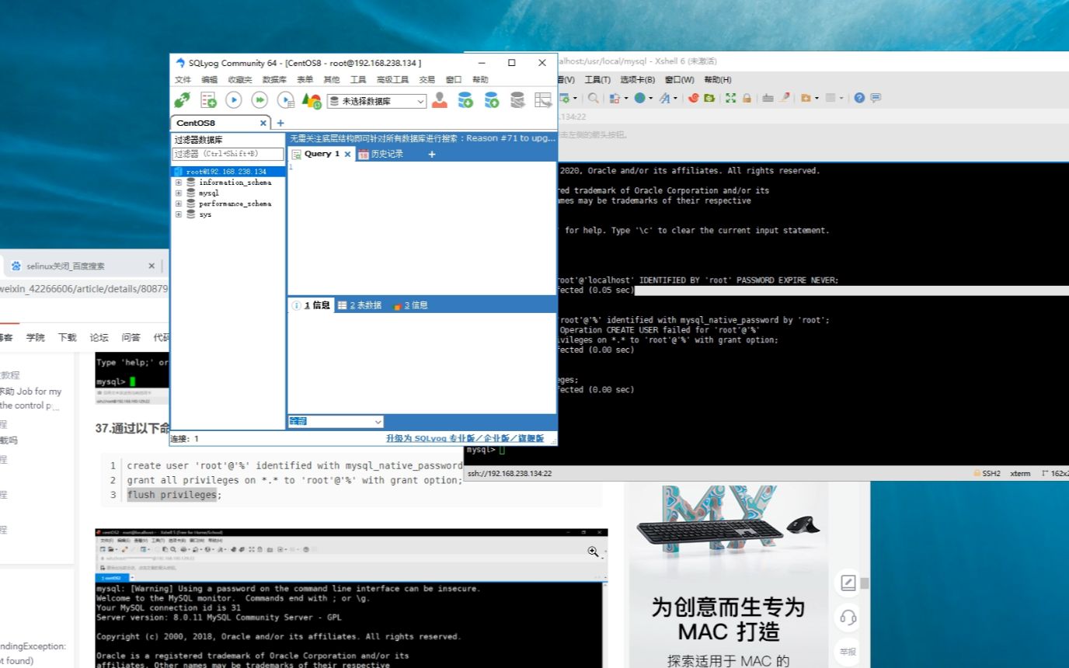Image resolution: width=1069 pixels, height=668 pixels.
Task: Open the 学院 link on the CSDN page
Action: [x=35, y=337]
